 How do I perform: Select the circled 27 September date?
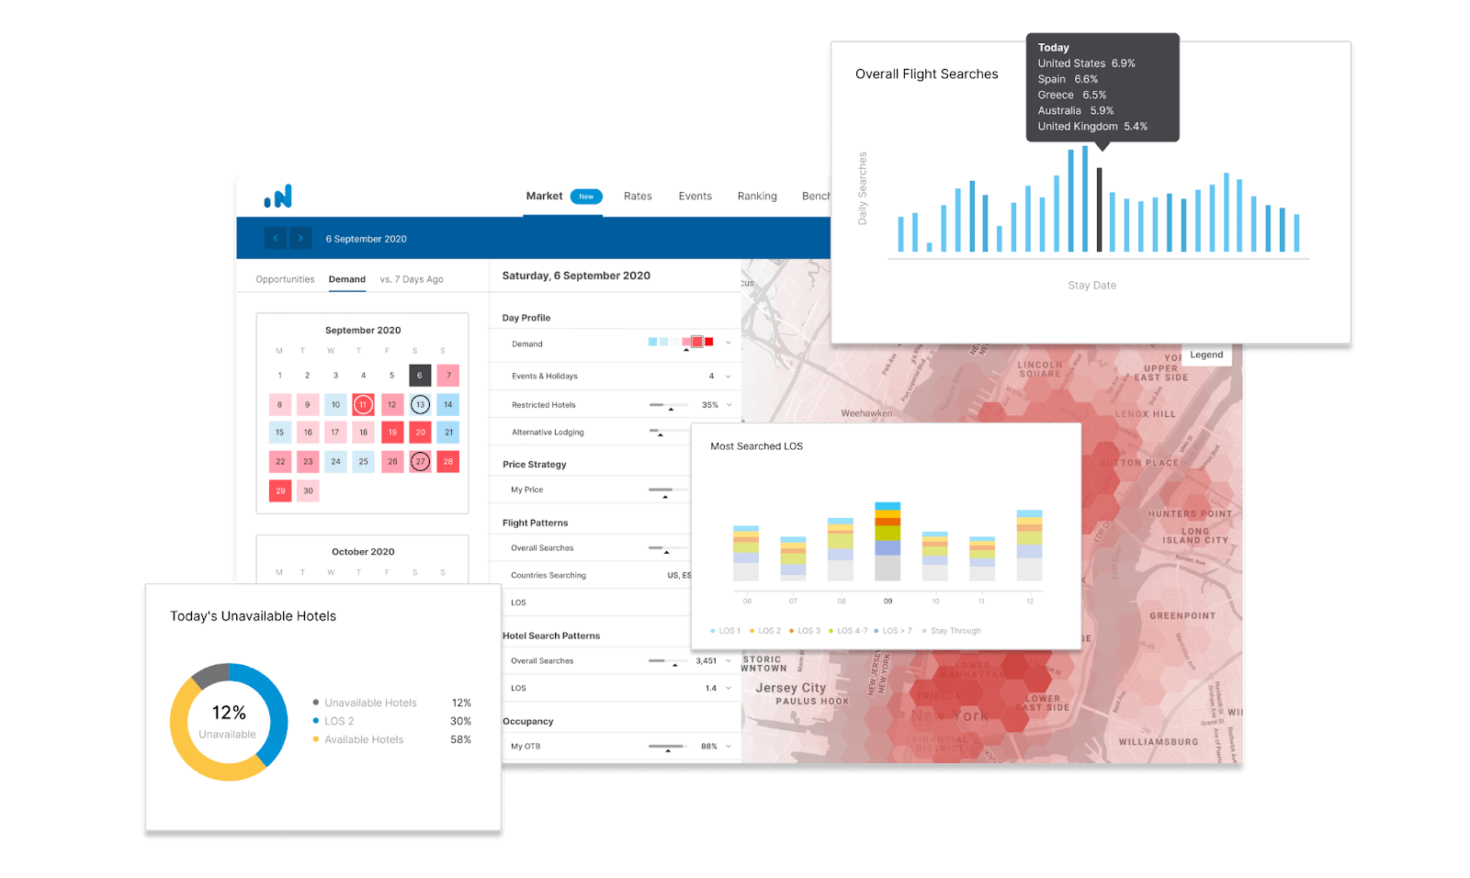[420, 461]
